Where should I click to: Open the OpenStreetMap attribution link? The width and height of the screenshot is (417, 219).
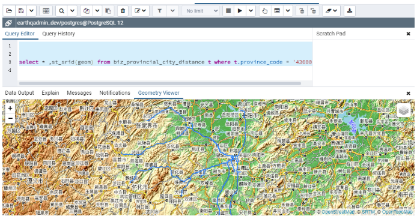(338, 212)
